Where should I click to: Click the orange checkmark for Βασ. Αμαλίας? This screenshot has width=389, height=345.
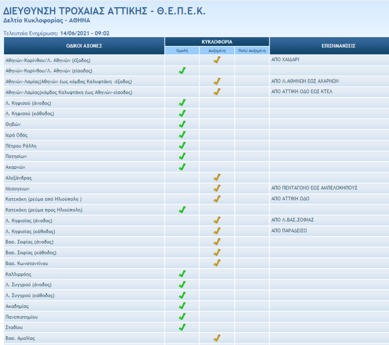217,338
